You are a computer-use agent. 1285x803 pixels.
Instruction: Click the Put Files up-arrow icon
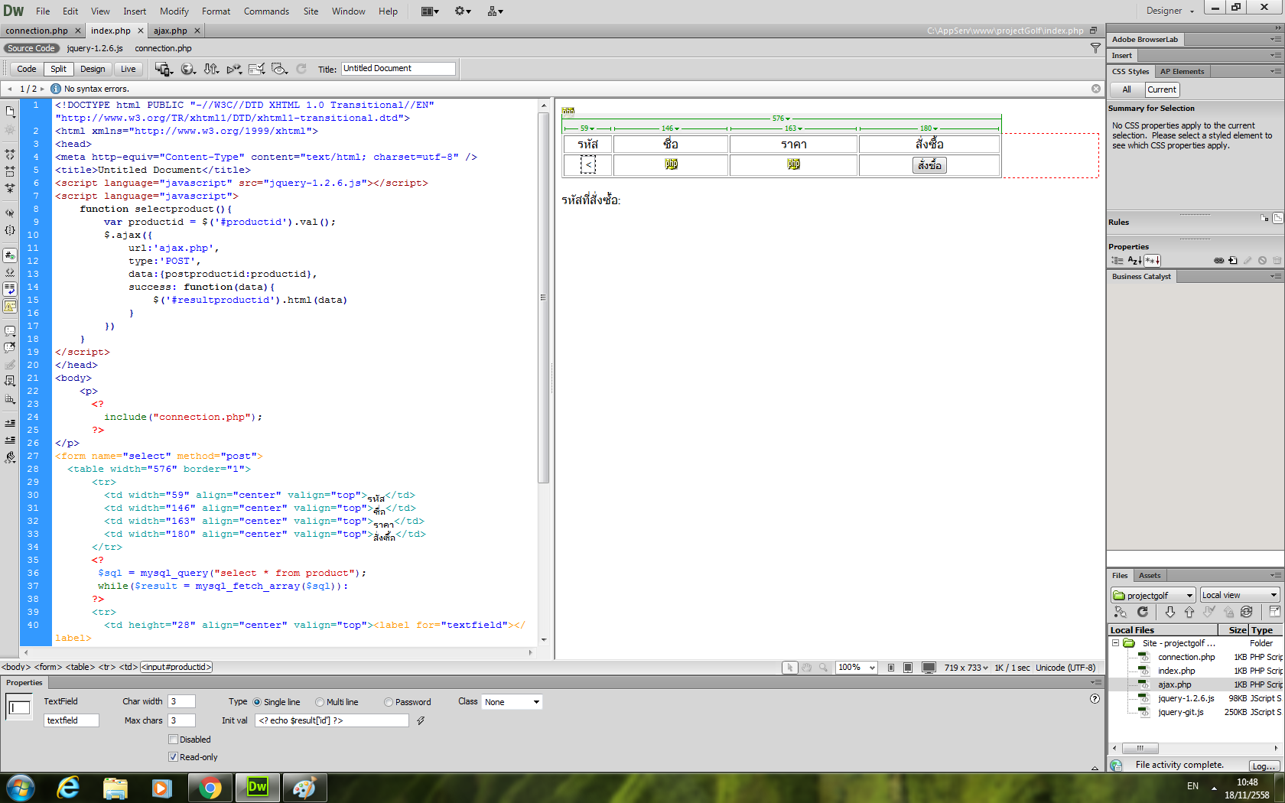[1189, 612]
